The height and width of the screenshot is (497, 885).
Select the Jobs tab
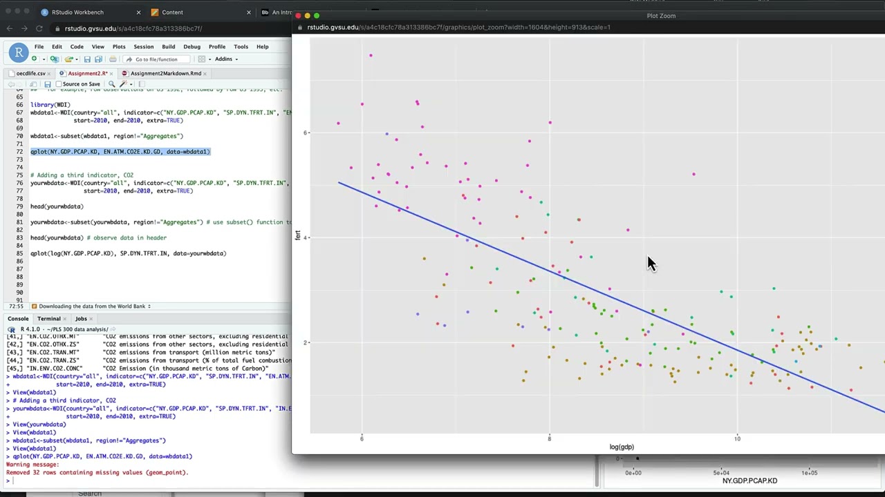pos(81,319)
